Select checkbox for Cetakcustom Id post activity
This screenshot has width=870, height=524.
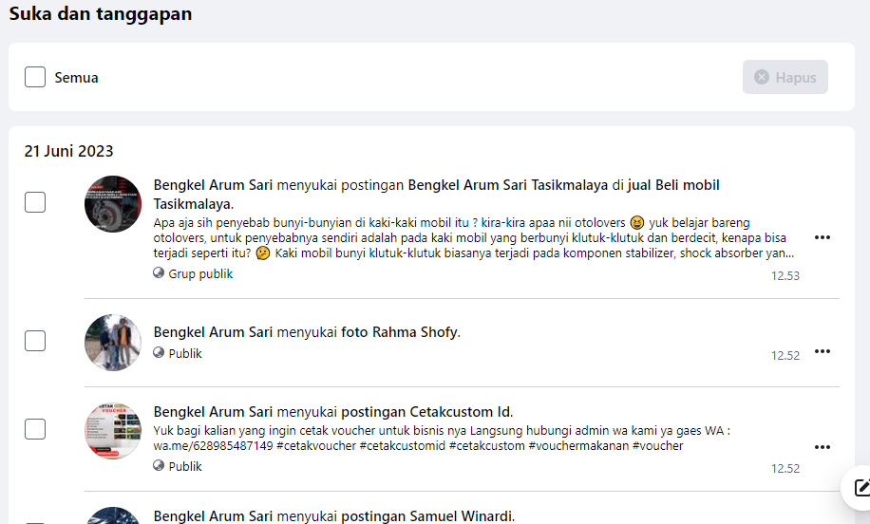[x=35, y=429]
